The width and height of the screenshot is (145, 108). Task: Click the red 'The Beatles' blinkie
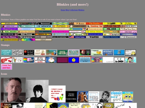click(94, 23)
